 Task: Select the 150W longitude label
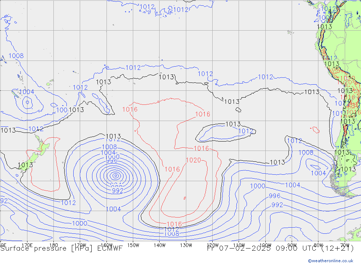click(x=133, y=245)
